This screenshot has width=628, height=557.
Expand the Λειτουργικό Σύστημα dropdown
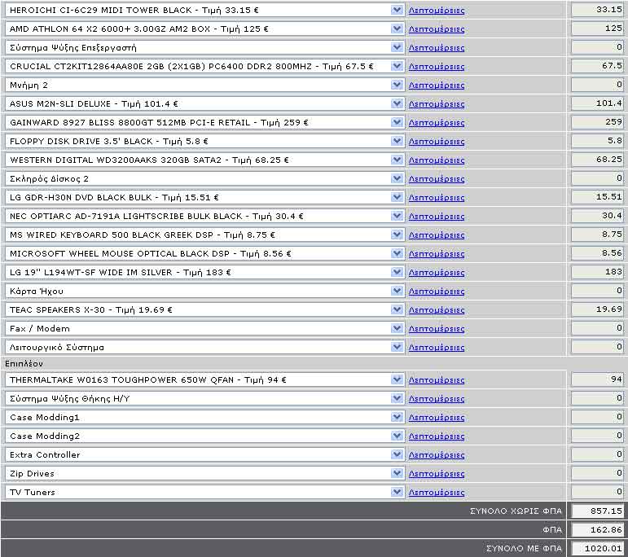point(204,347)
